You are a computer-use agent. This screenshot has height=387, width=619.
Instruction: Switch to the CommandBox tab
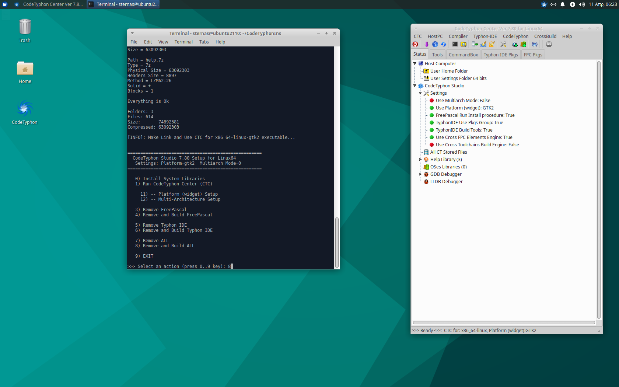click(x=463, y=55)
